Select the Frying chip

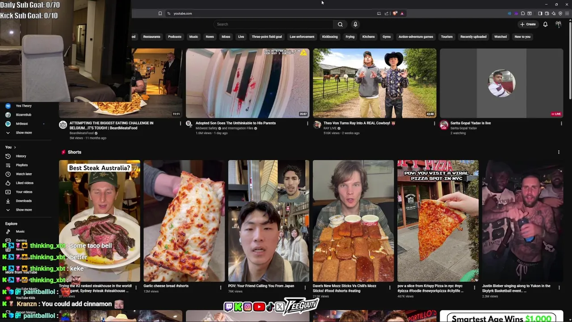coord(350,37)
